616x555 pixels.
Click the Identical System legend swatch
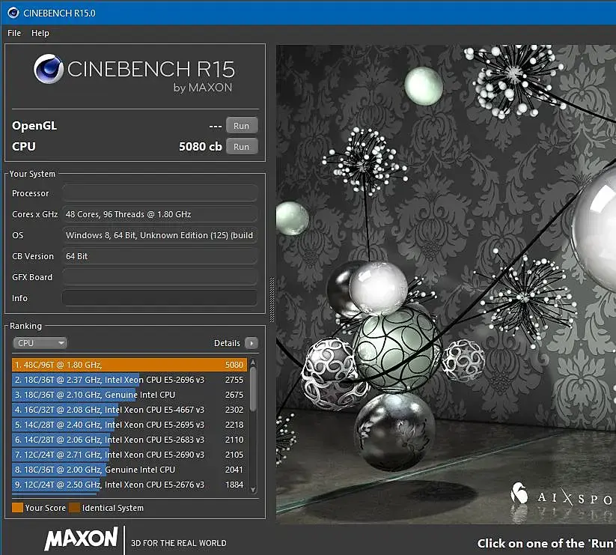click(x=75, y=508)
